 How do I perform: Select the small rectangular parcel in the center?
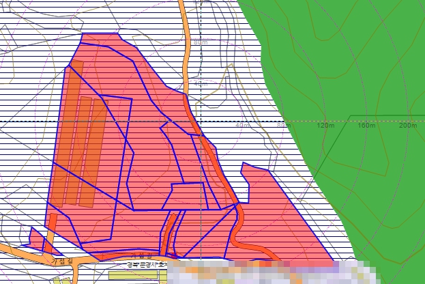(x=187, y=195)
